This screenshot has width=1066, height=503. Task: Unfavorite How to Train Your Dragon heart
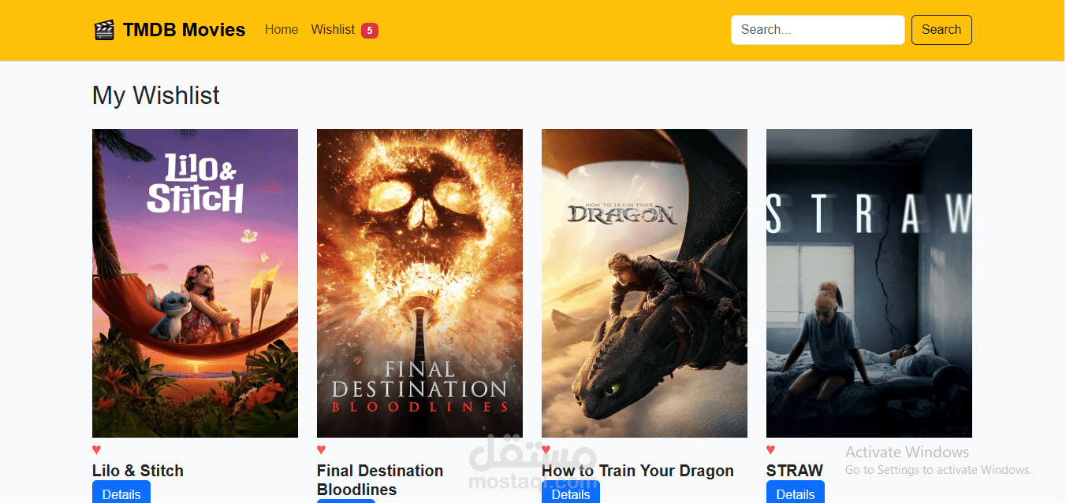click(x=546, y=449)
